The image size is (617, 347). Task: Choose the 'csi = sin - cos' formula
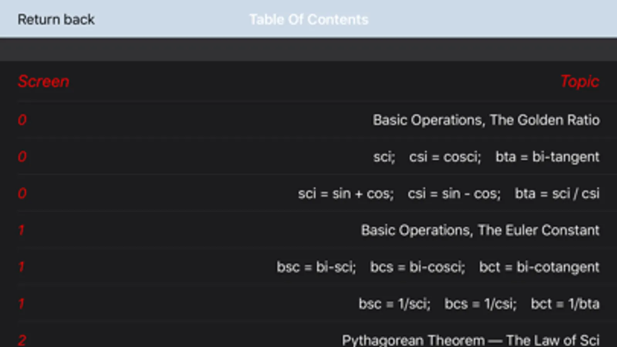click(x=454, y=194)
